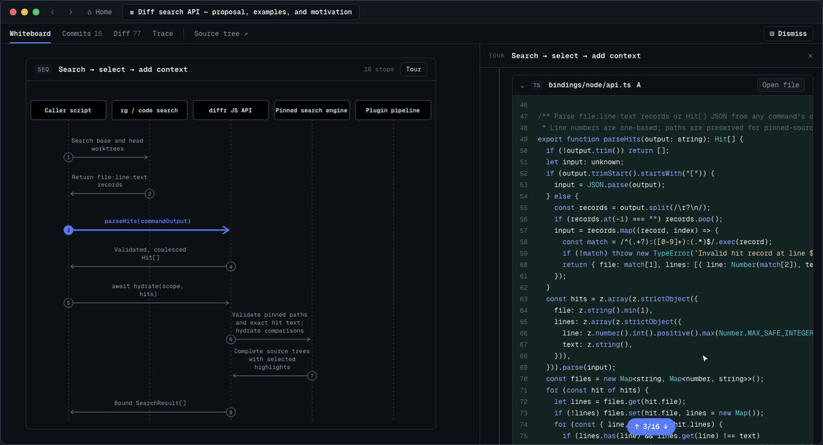
Task: Click the "Bound SearchResult[]" message label
Action: point(150,403)
